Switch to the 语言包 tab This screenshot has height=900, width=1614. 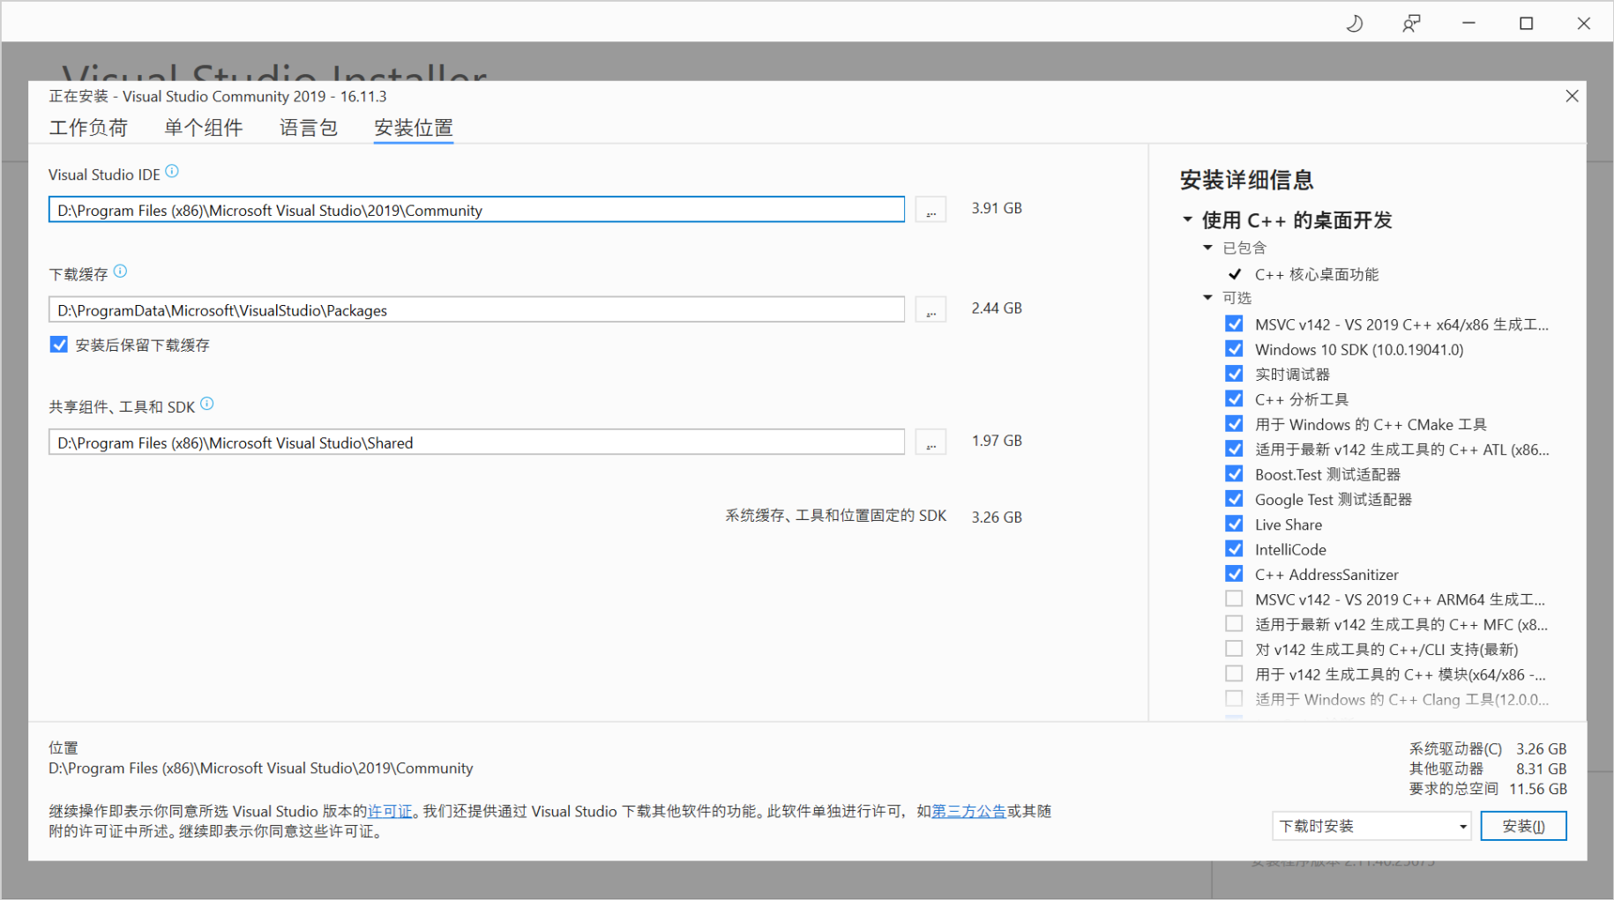[x=309, y=128]
